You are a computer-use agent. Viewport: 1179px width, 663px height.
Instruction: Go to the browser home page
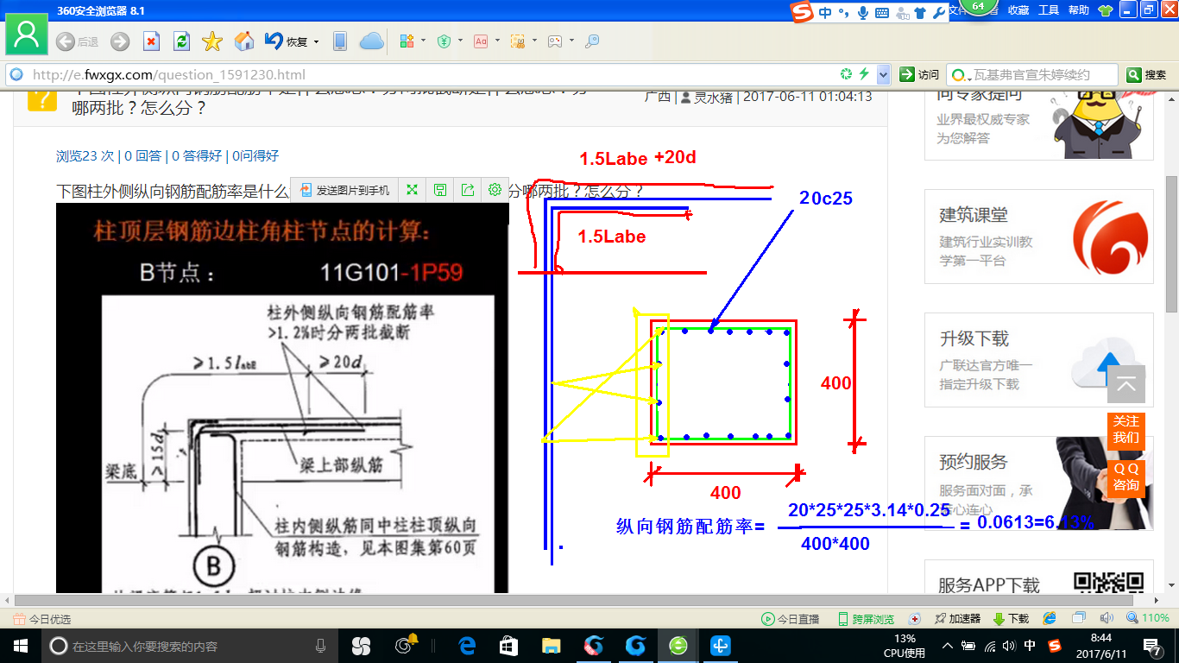pos(244,41)
